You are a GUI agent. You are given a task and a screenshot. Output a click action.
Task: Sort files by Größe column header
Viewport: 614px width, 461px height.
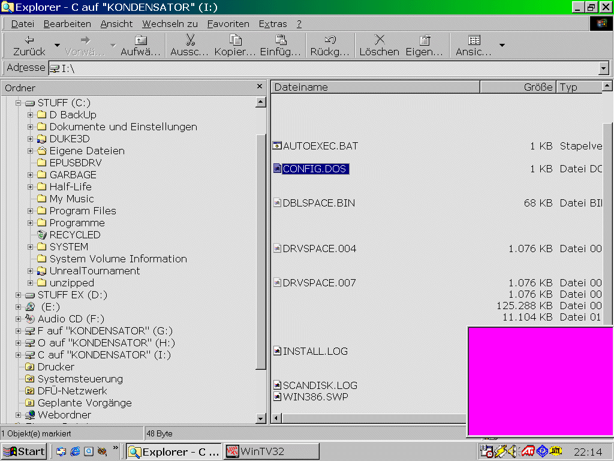pyautogui.click(x=518, y=87)
